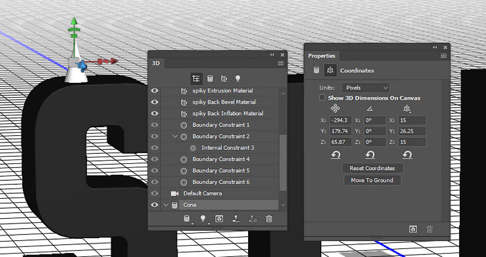486x257 pixels.
Task: Filter by materials in 3D panel
Action: coord(224,79)
